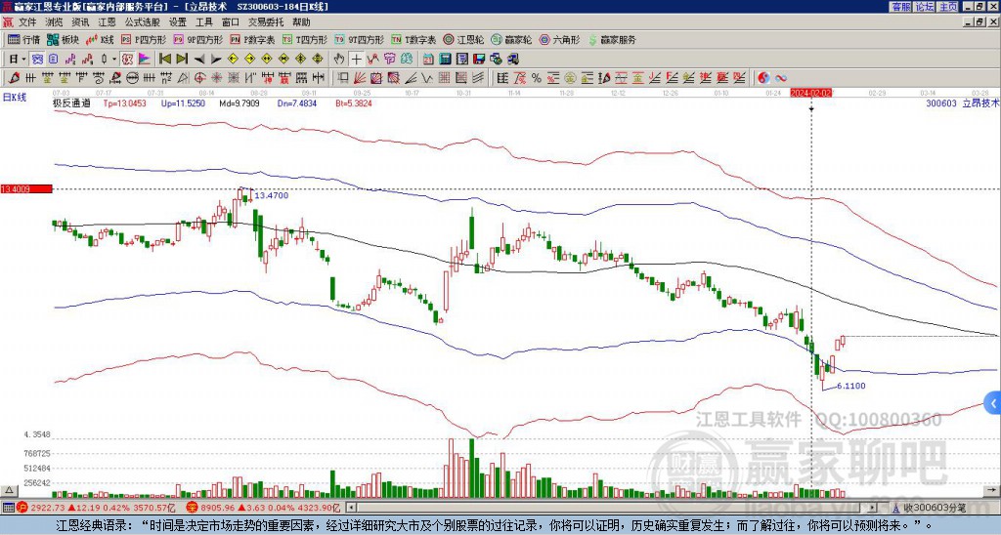
Task: Click the 沪 index 2922.73 status entry
Action: (x=95, y=508)
